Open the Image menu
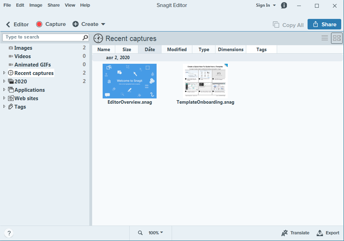 [36, 5]
